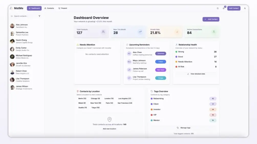
Task: Open notifications bell icon
Action: [224, 8]
